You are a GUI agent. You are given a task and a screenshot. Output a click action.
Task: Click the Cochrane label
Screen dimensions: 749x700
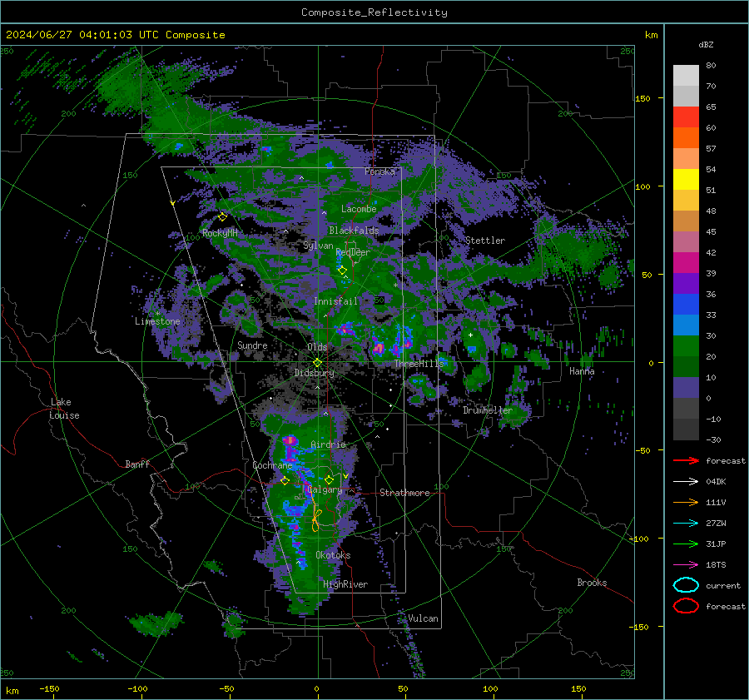coord(272,465)
